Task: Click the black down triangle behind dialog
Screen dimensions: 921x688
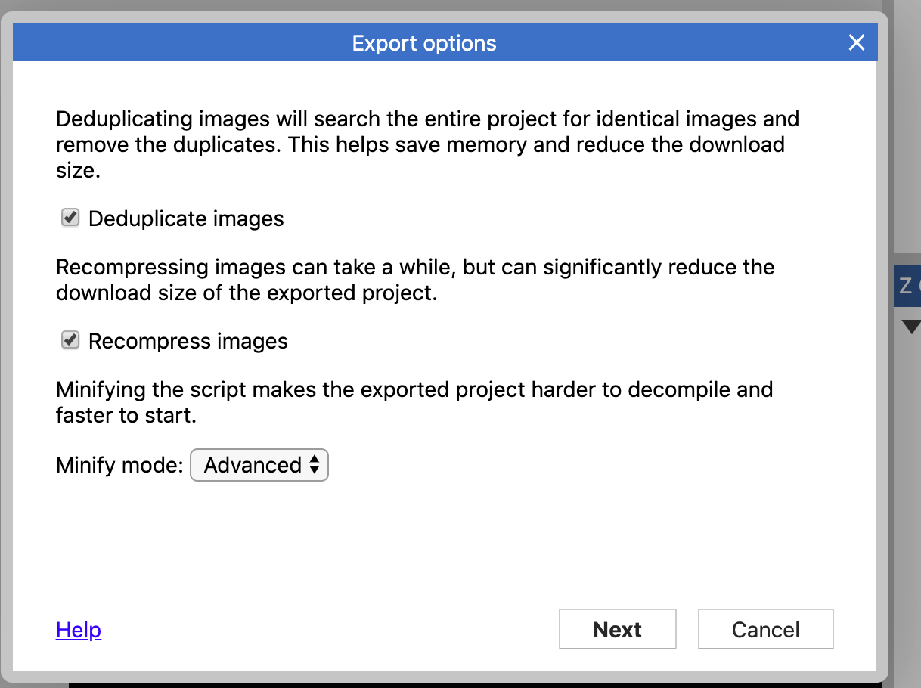Action: coord(911,327)
